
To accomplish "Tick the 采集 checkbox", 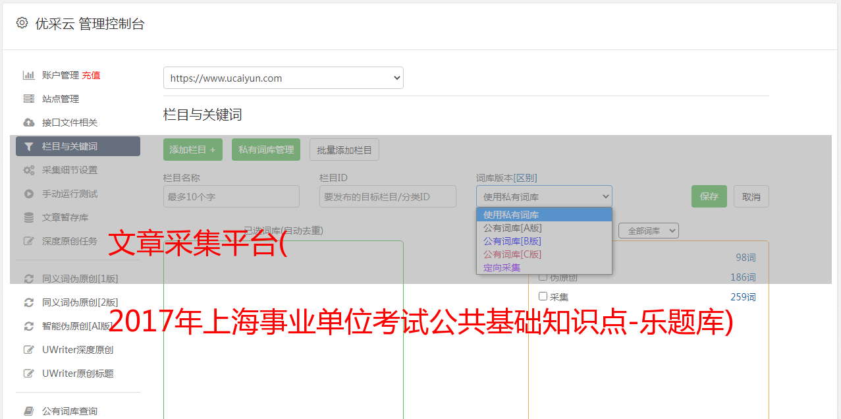I will (543, 296).
